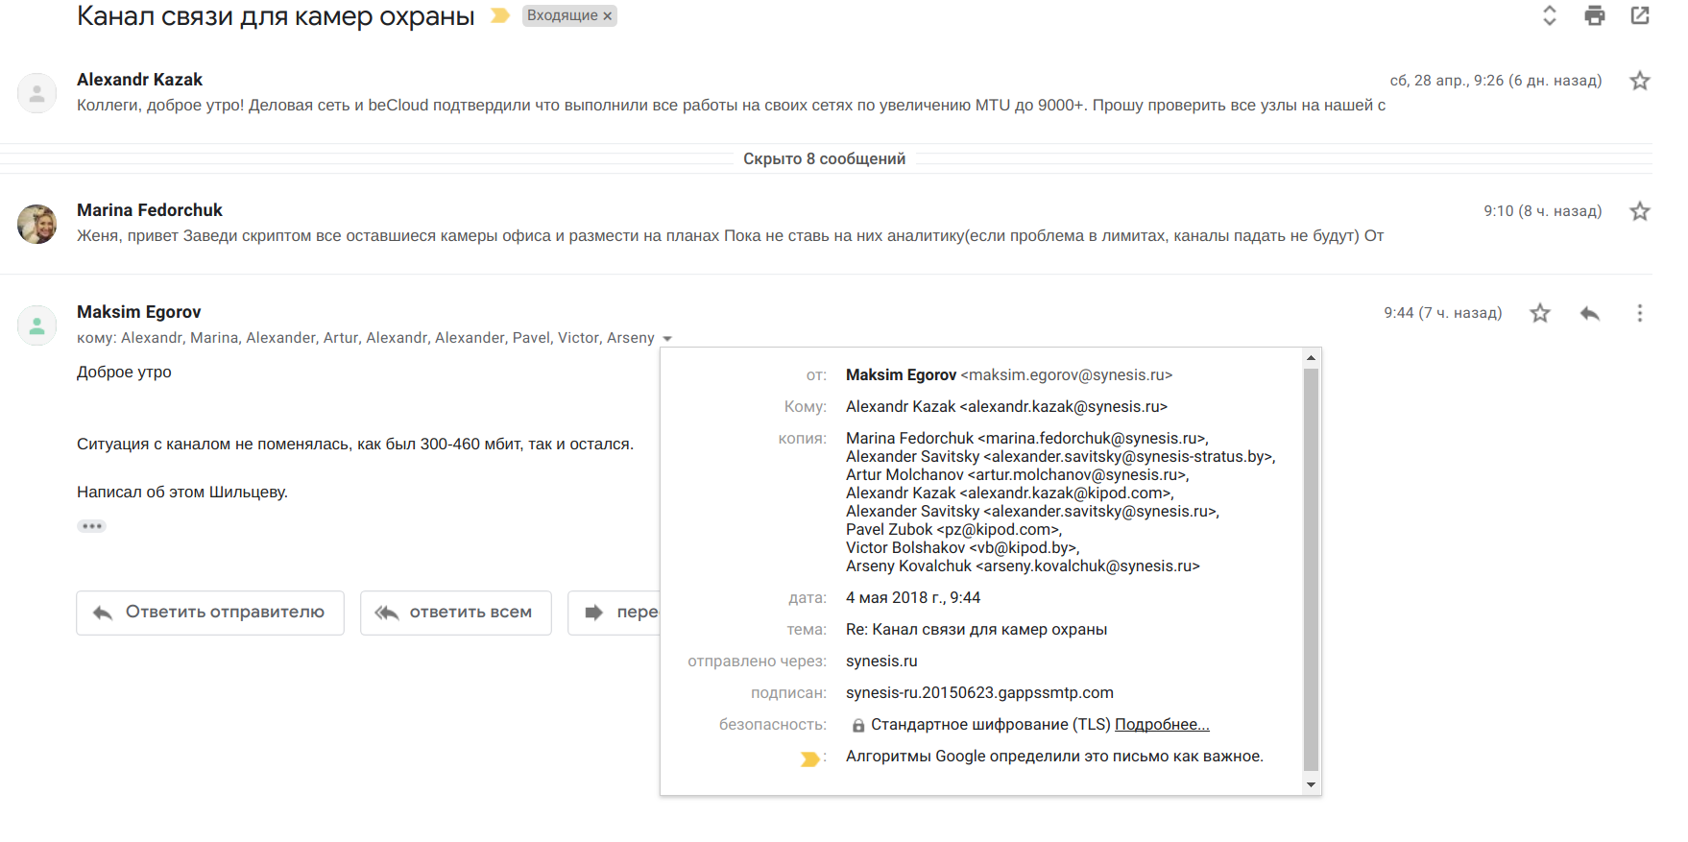Click Ответить отправителю button

pyautogui.click(x=210, y=613)
